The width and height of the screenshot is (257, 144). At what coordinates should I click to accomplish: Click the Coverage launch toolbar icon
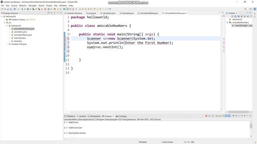click(33, 9)
